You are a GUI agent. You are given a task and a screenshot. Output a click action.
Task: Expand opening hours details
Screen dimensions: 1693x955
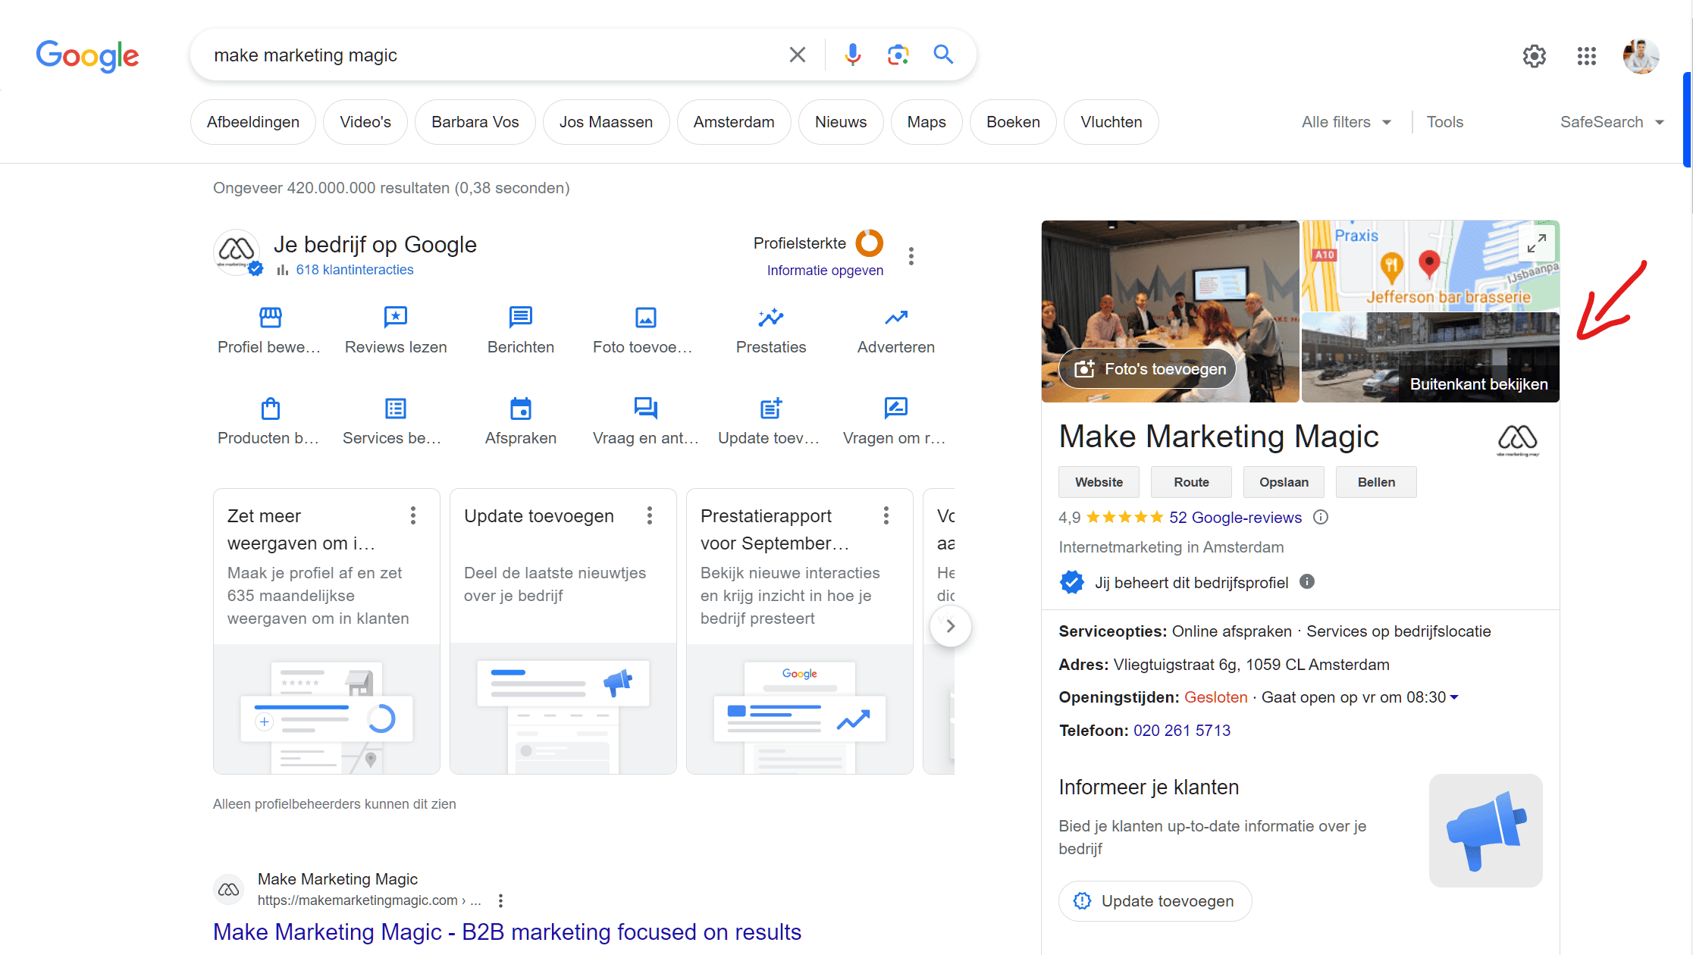1454,697
